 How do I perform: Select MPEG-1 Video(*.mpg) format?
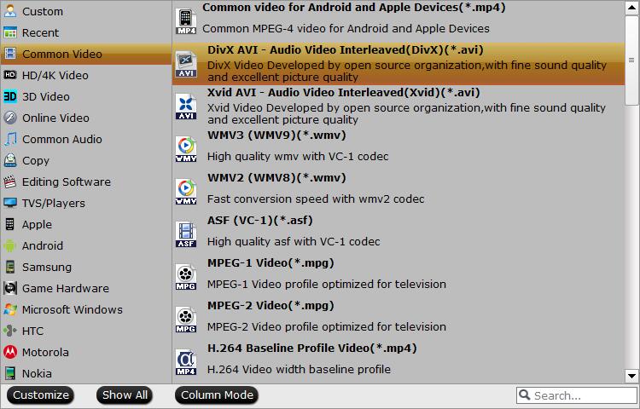pos(399,277)
